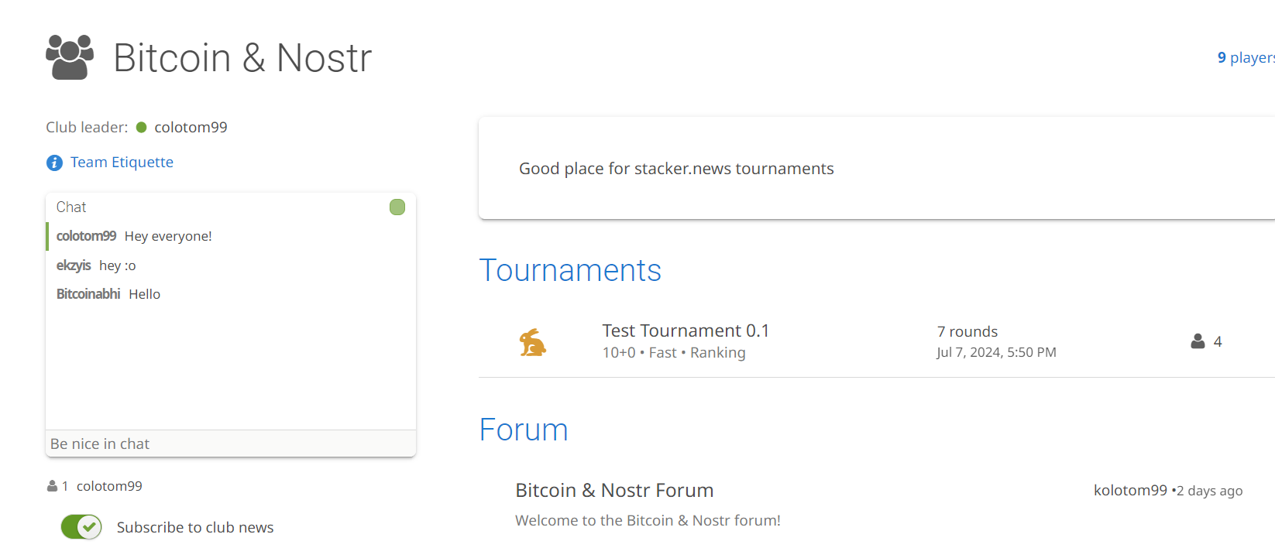Click the online spectators person icon below chat
The width and height of the screenshot is (1275, 548).
tap(52, 486)
